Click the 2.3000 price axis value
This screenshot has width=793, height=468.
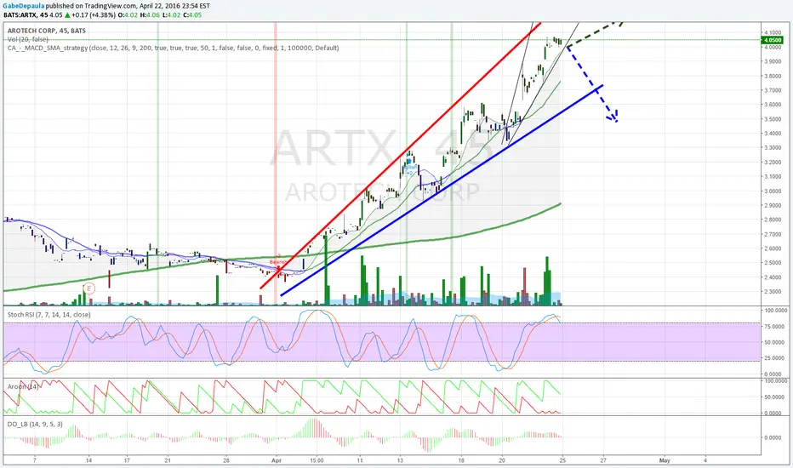pyautogui.click(x=773, y=292)
